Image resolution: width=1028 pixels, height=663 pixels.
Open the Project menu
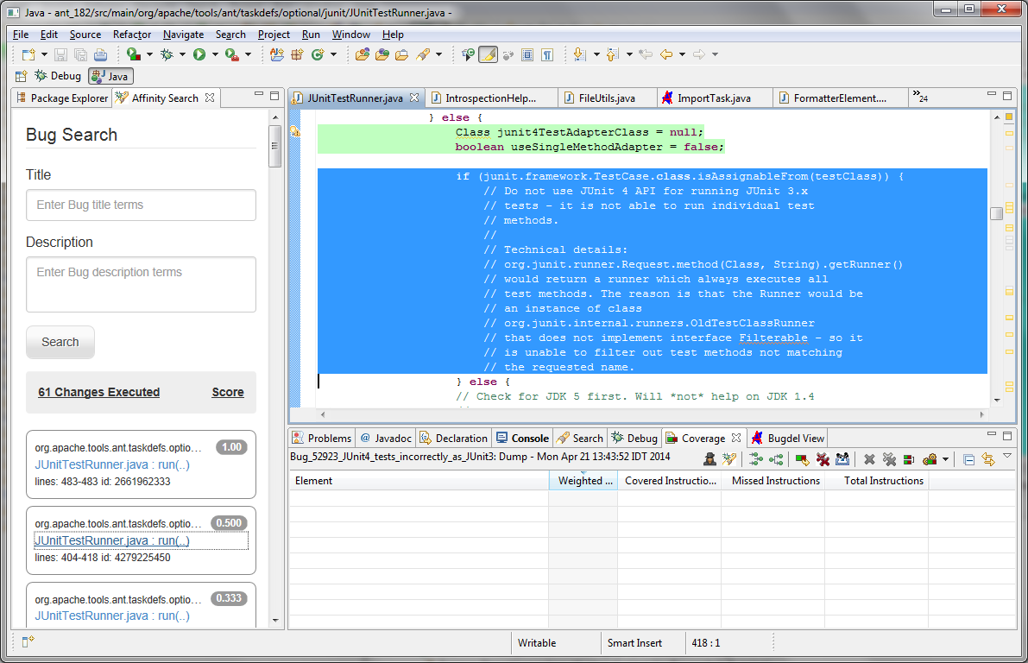tap(274, 35)
